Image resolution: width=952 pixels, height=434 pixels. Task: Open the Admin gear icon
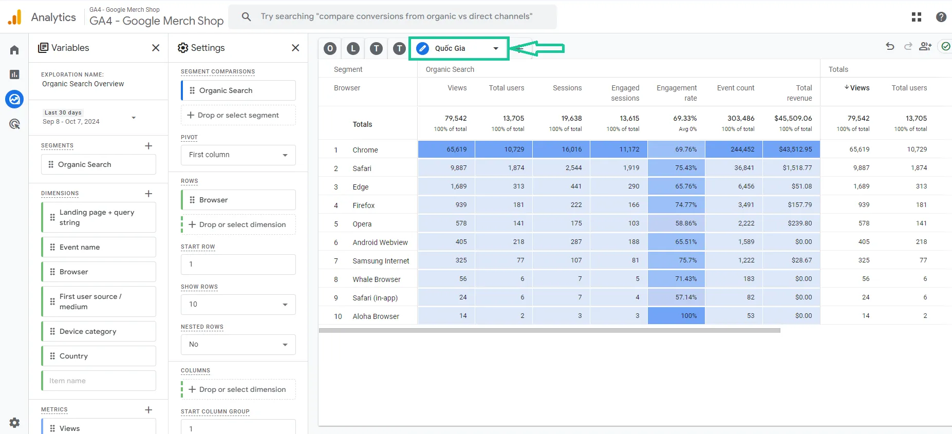[14, 423]
